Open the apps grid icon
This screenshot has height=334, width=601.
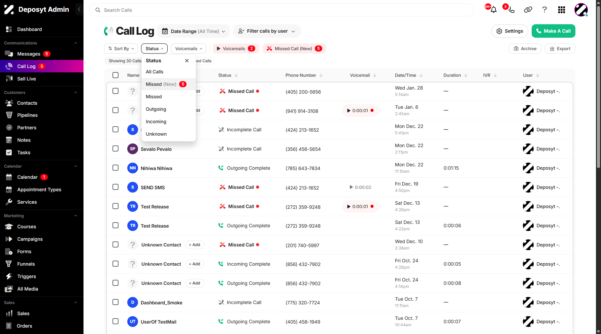[x=562, y=10]
